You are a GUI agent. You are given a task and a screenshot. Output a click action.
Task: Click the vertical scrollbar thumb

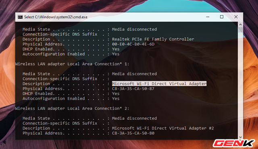click(x=240, y=30)
